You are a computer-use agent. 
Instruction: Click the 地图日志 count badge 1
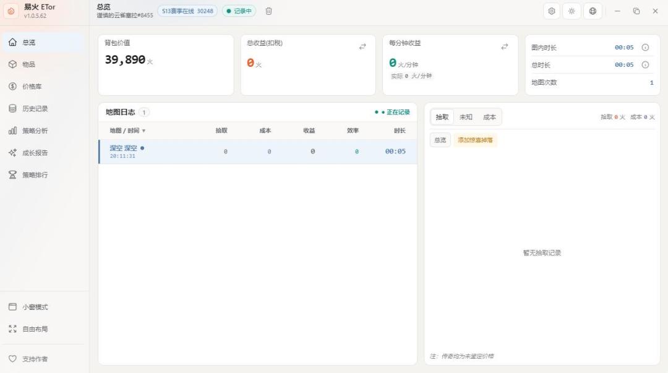click(x=144, y=113)
